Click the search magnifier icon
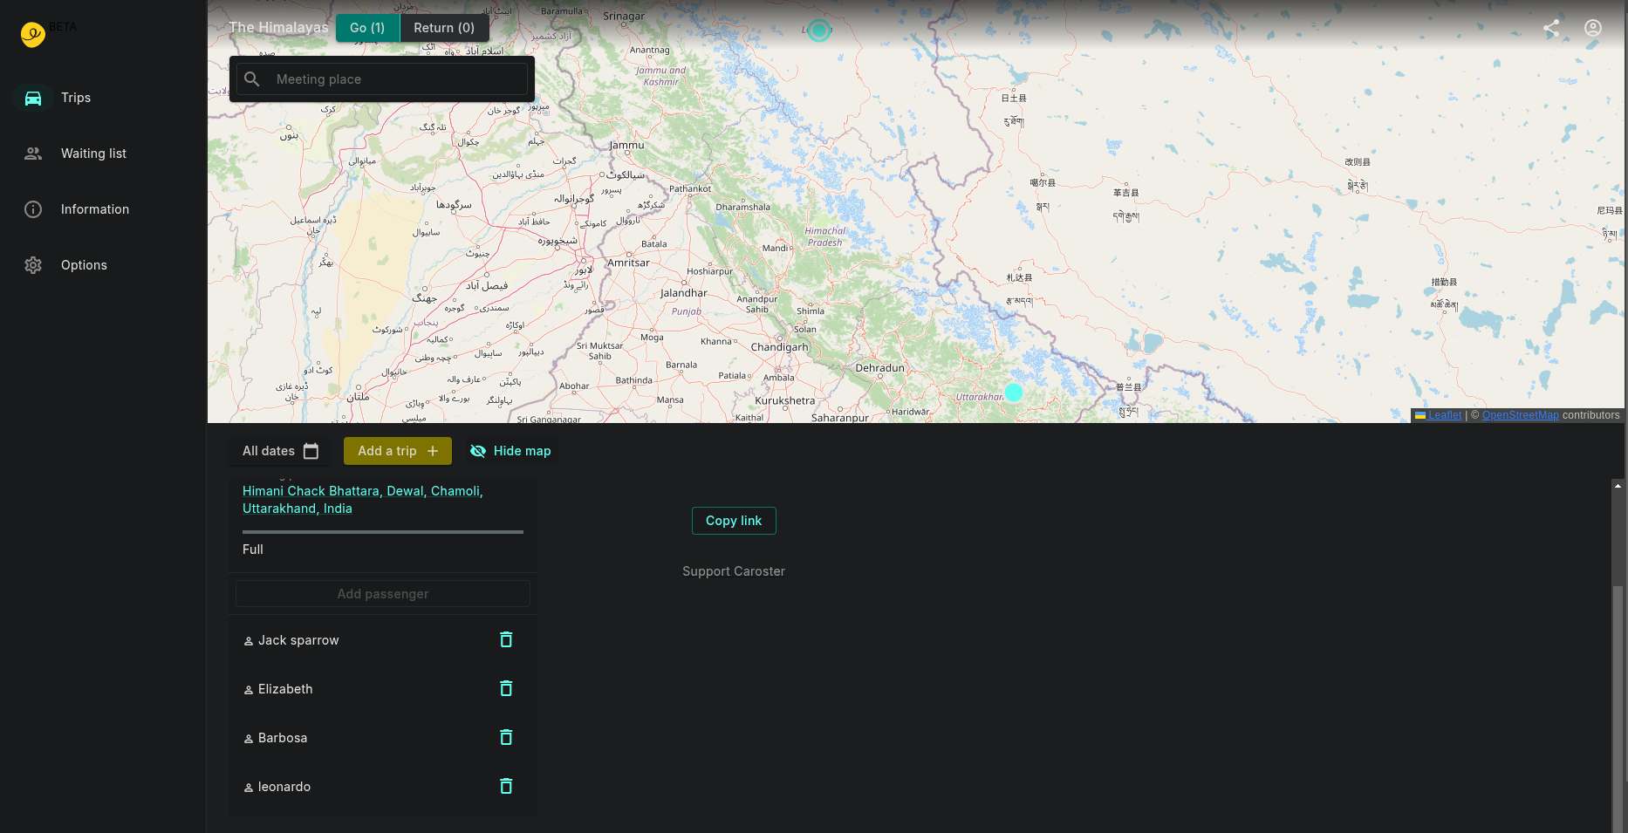1628x833 pixels. [x=252, y=79]
